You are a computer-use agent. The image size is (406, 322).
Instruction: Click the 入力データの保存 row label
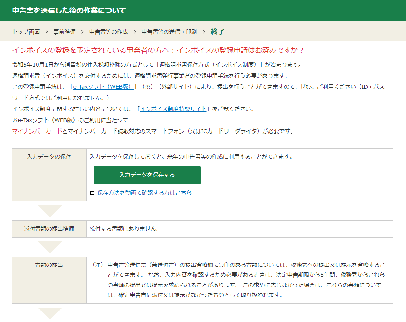[49, 157]
